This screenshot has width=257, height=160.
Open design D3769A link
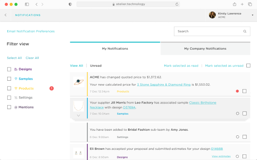tap(129, 107)
